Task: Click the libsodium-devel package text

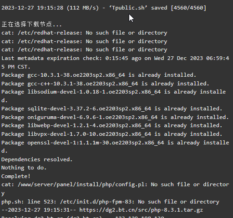Action: click(x=94, y=92)
